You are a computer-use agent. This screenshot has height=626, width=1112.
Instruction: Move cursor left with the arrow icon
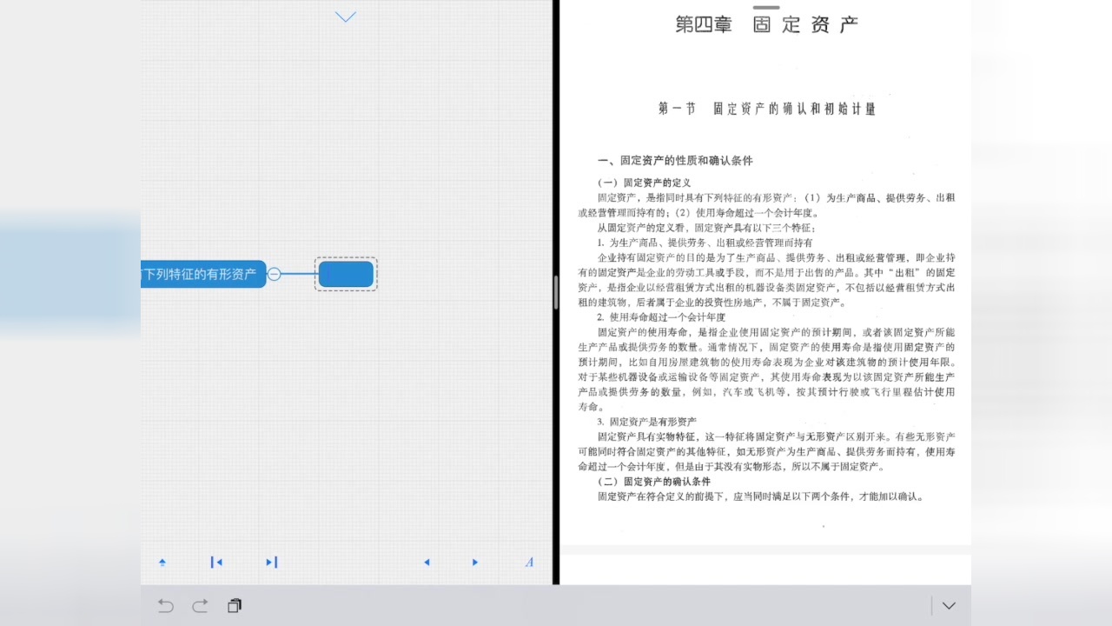427,563
